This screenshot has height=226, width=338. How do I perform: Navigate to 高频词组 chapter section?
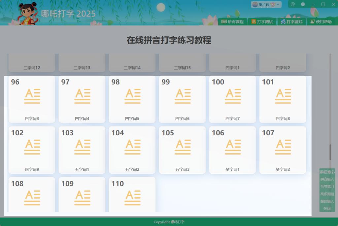coord(327,194)
